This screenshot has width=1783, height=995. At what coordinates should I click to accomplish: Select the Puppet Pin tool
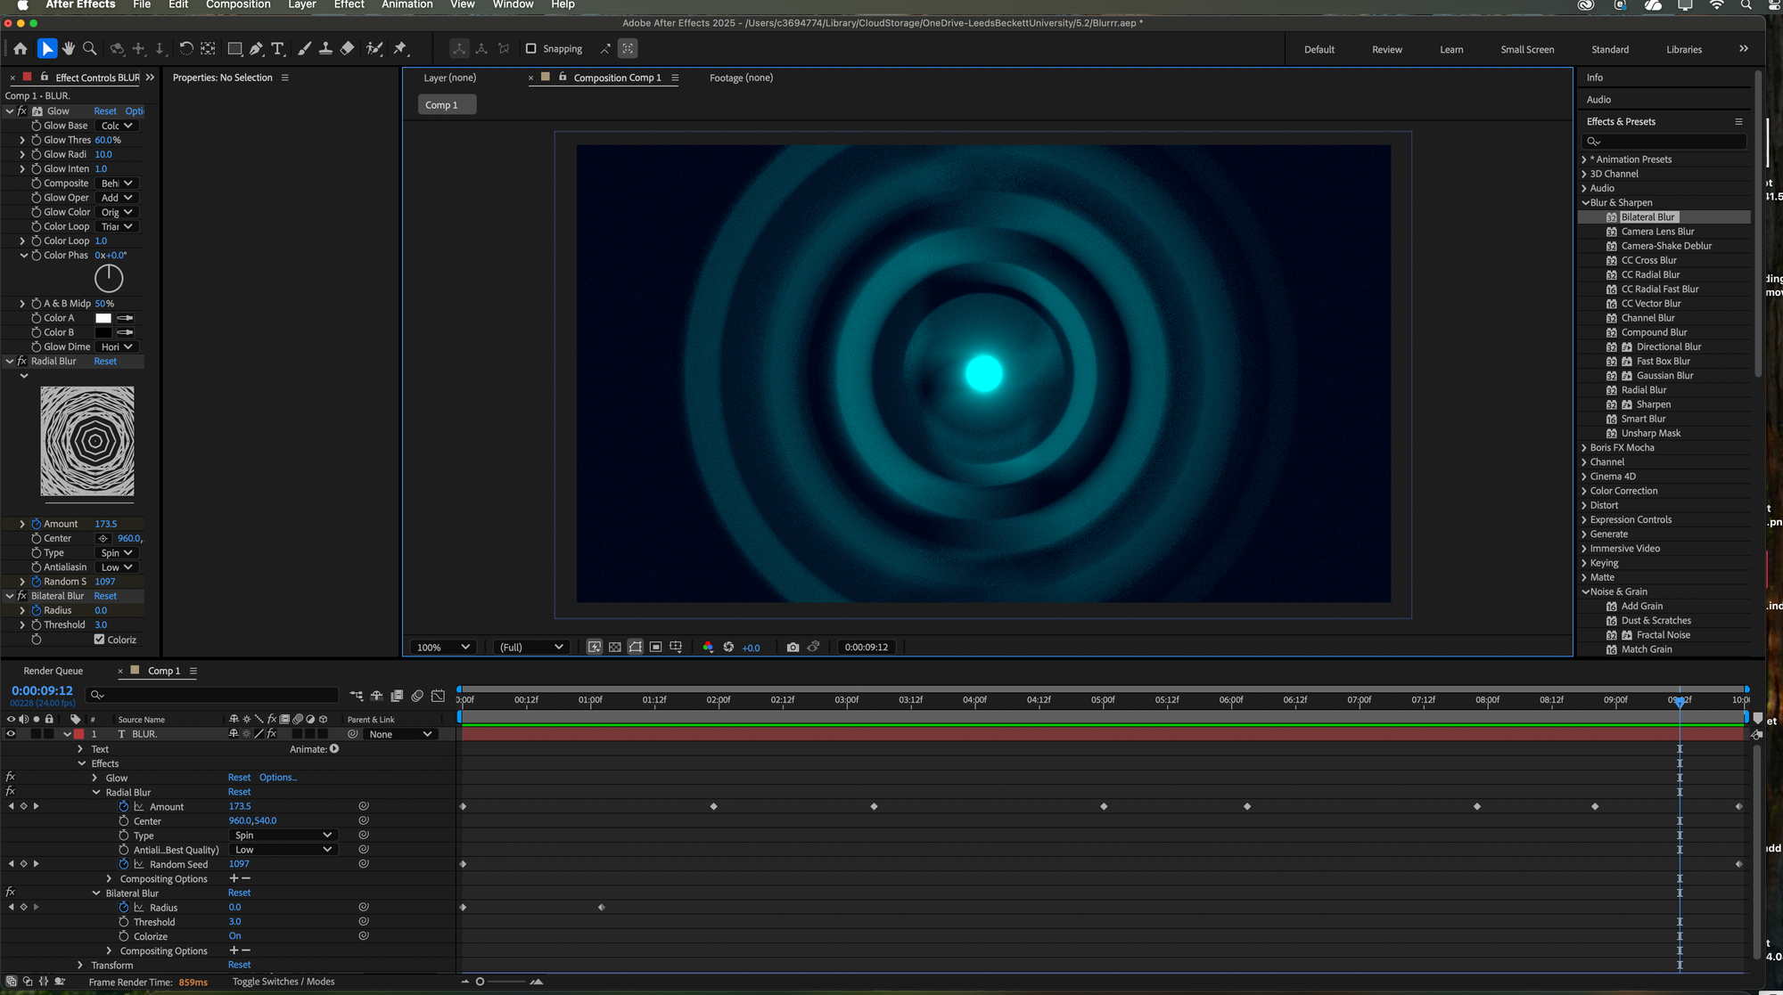(400, 49)
